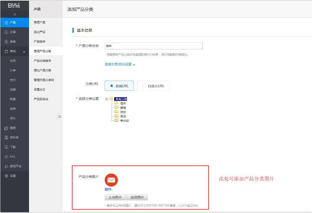Select the 系统URL radio option

tap(111, 86)
